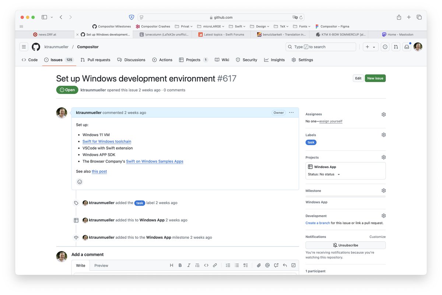Open the Actions tab
Viewport: 442px width, 295px height.
click(x=162, y=60)
